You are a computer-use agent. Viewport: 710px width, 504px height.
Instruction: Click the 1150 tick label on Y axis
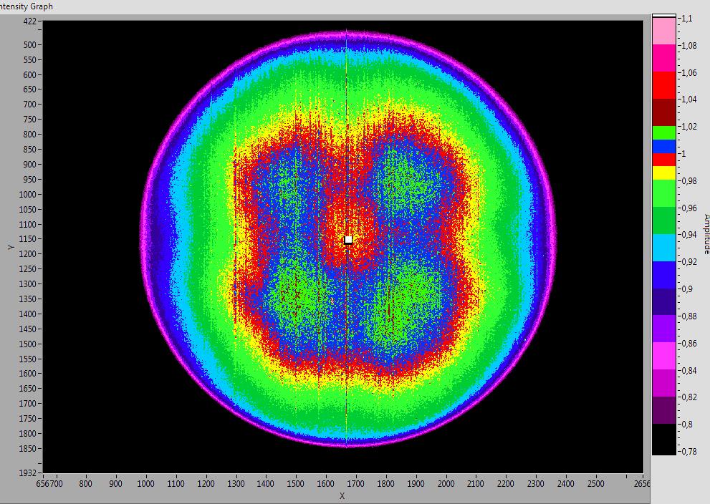(28, 239)
